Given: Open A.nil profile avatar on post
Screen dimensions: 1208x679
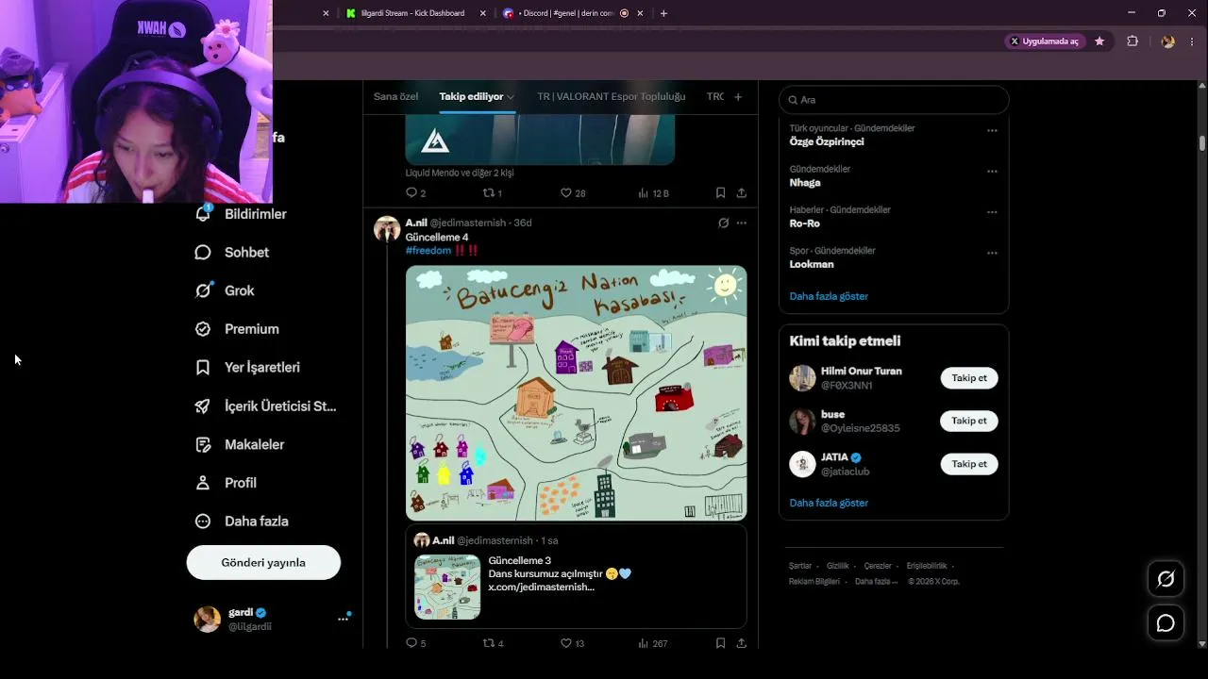Looking at the screenshot, I should (x=387, y=229).
